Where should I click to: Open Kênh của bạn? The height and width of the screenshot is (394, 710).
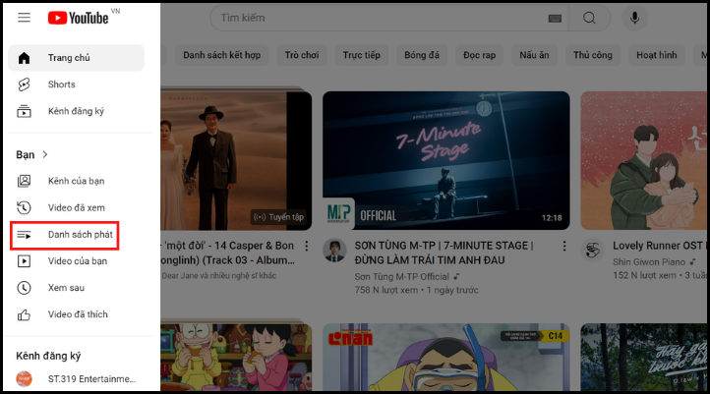coord(76,181)
